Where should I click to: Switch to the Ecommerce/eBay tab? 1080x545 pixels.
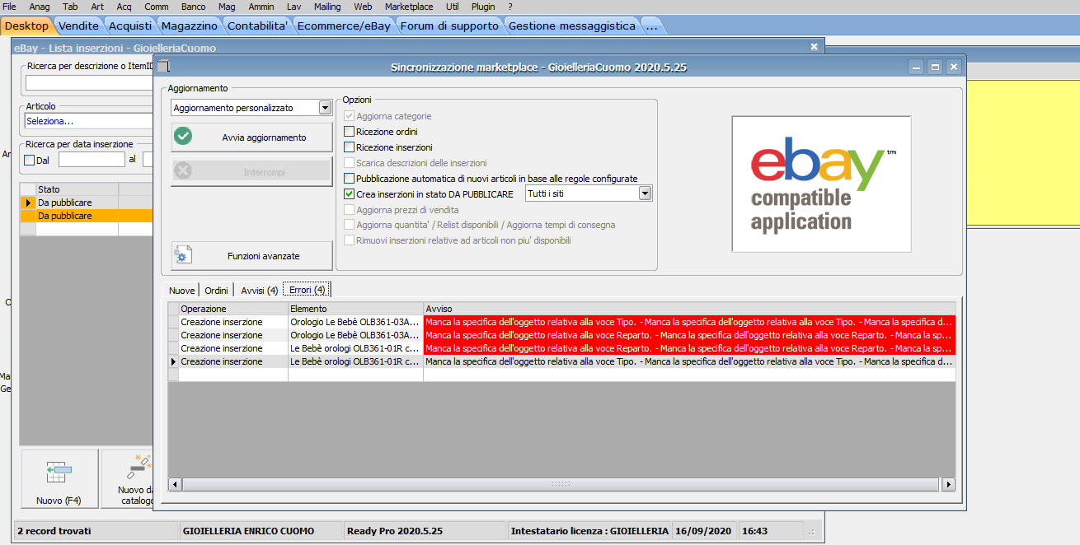[x=344, y=26]
